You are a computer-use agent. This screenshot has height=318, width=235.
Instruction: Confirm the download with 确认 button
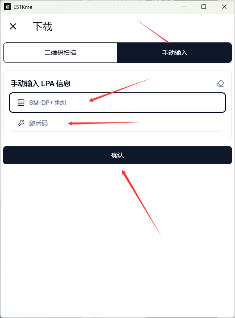click(117, 155)
